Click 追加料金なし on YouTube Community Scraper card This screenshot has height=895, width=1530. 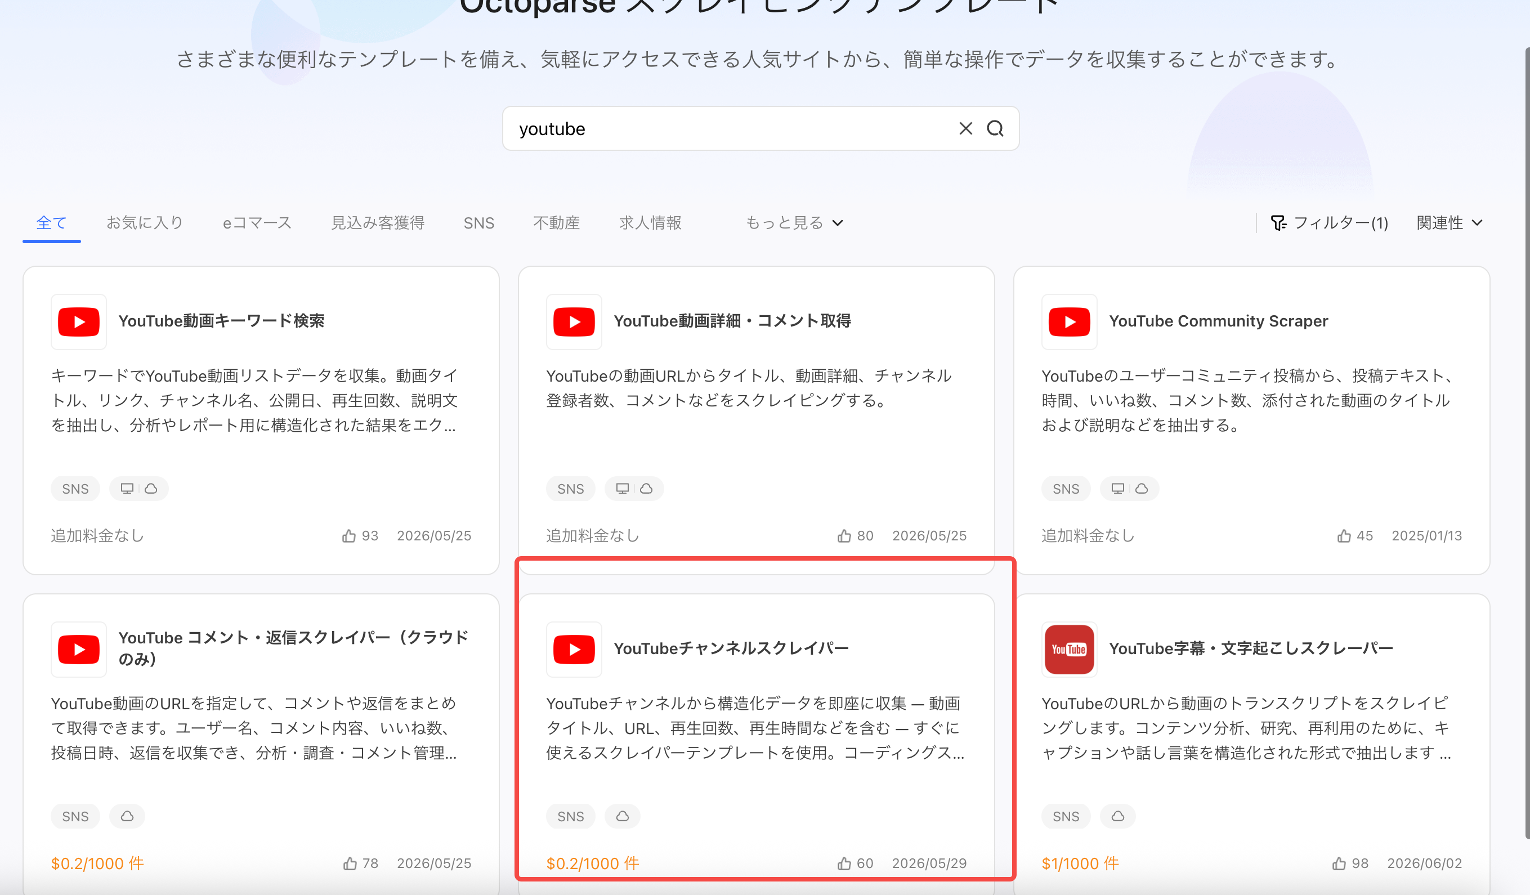[1088, 535]
